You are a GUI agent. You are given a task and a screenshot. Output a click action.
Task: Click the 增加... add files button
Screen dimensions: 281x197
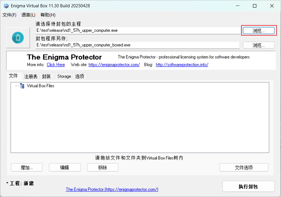27,168
